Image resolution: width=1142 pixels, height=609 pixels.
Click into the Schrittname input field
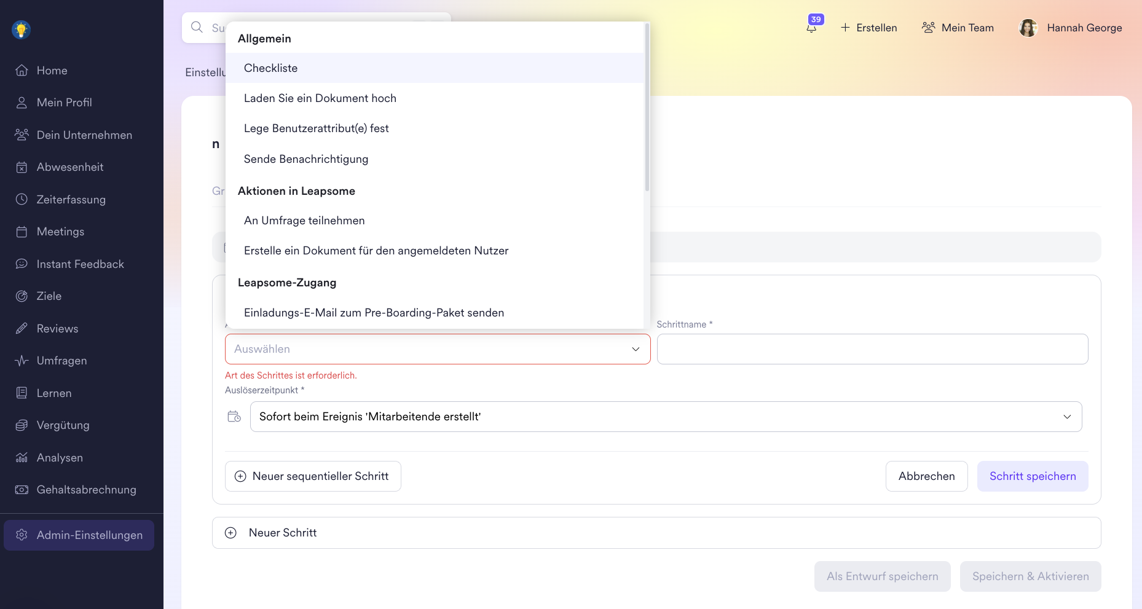pos(872,349)
